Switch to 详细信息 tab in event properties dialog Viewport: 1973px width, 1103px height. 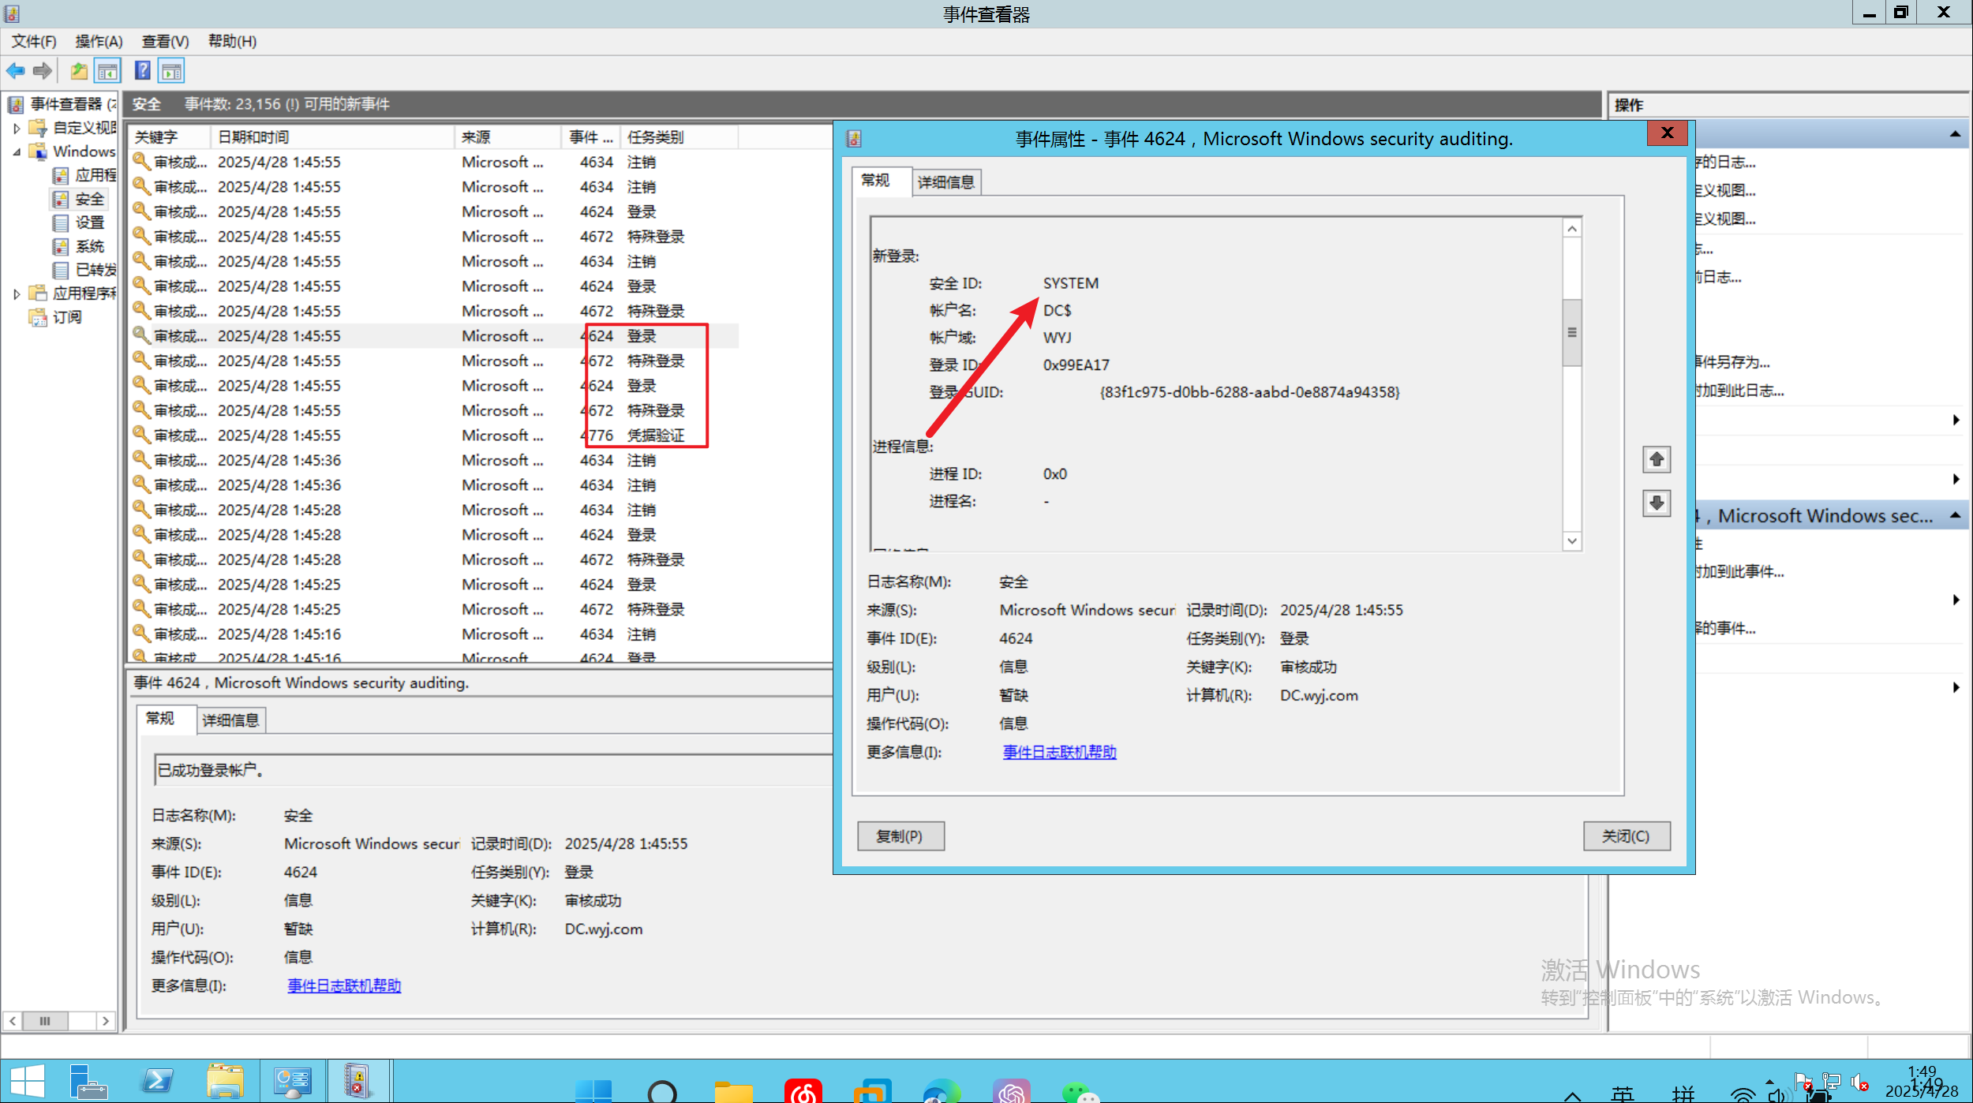pos(945,182)
